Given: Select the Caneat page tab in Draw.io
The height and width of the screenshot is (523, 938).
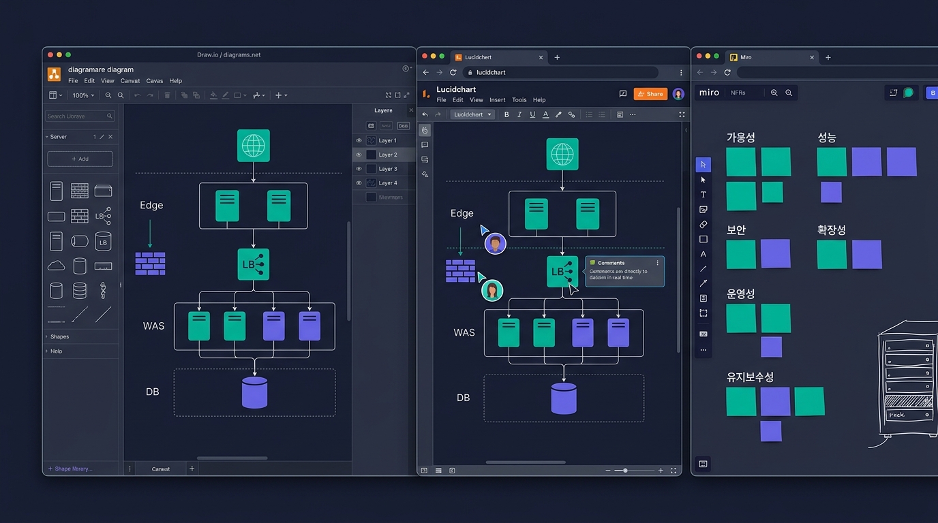Looking at the screenshot, I should (x=161, y=469).
